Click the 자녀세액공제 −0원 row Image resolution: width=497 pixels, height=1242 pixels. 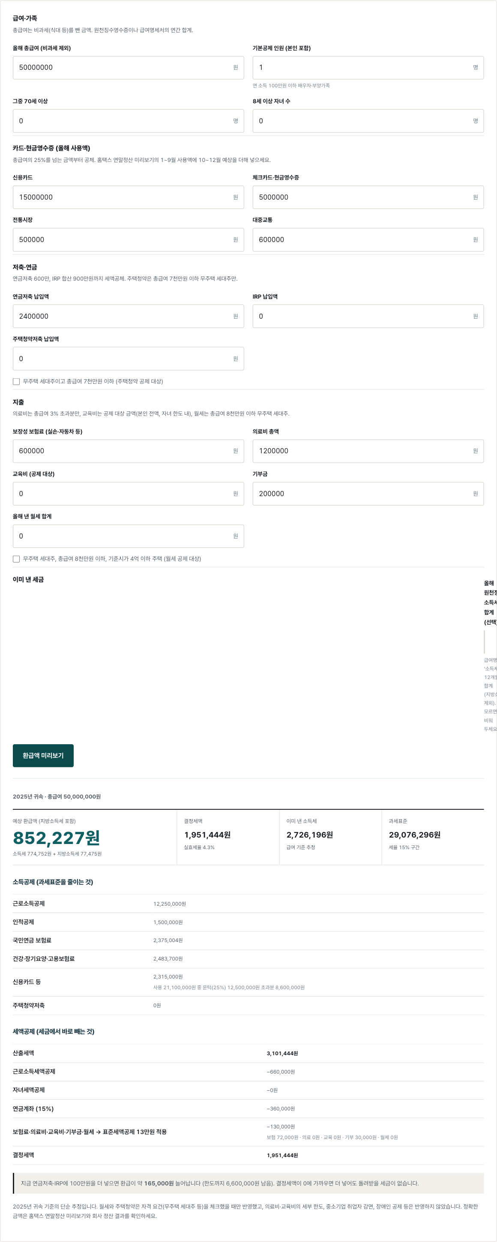click(248, 1089)
